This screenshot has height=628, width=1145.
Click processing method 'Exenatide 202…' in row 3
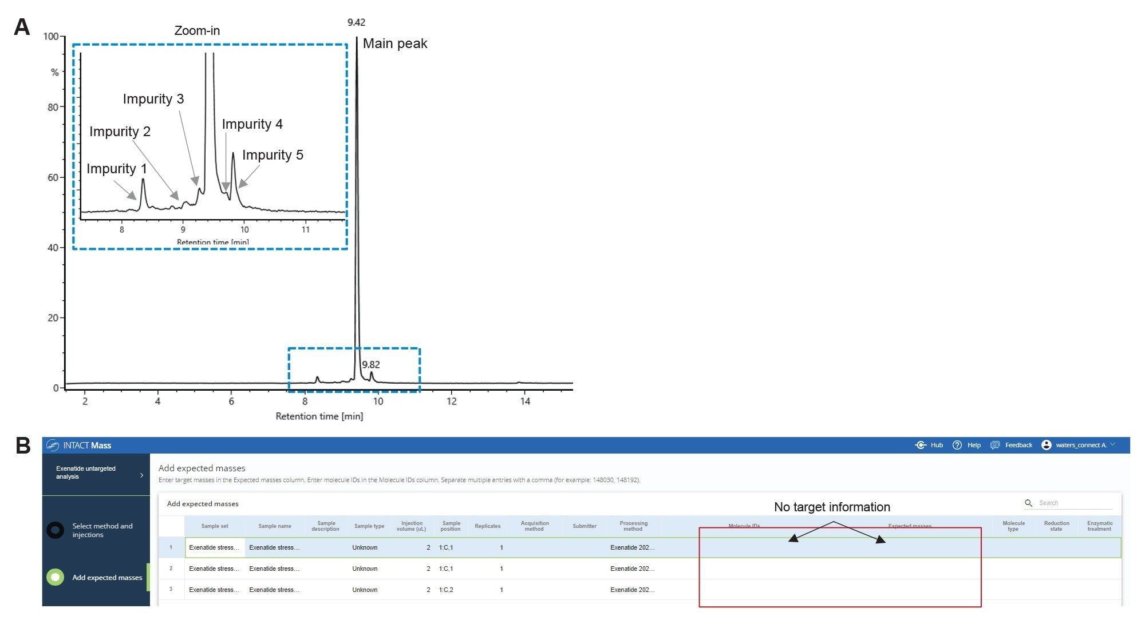pos(633,590)
